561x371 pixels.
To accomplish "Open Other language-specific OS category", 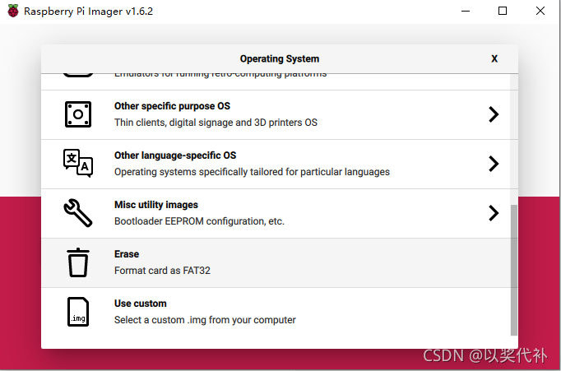I will click(276, 165).
